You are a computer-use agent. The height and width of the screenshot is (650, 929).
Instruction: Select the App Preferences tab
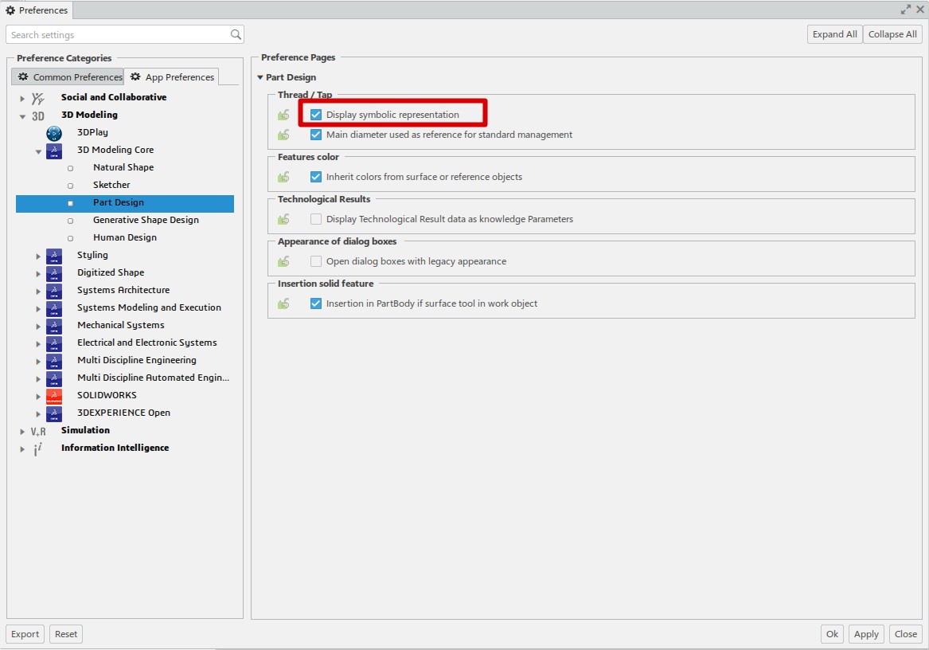172,77
